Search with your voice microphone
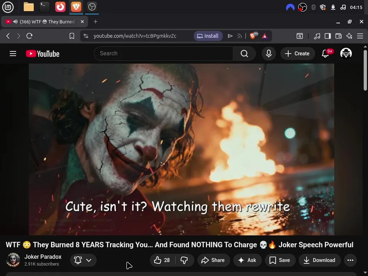This screenshot has height=276, width=368. click(269, 54)
